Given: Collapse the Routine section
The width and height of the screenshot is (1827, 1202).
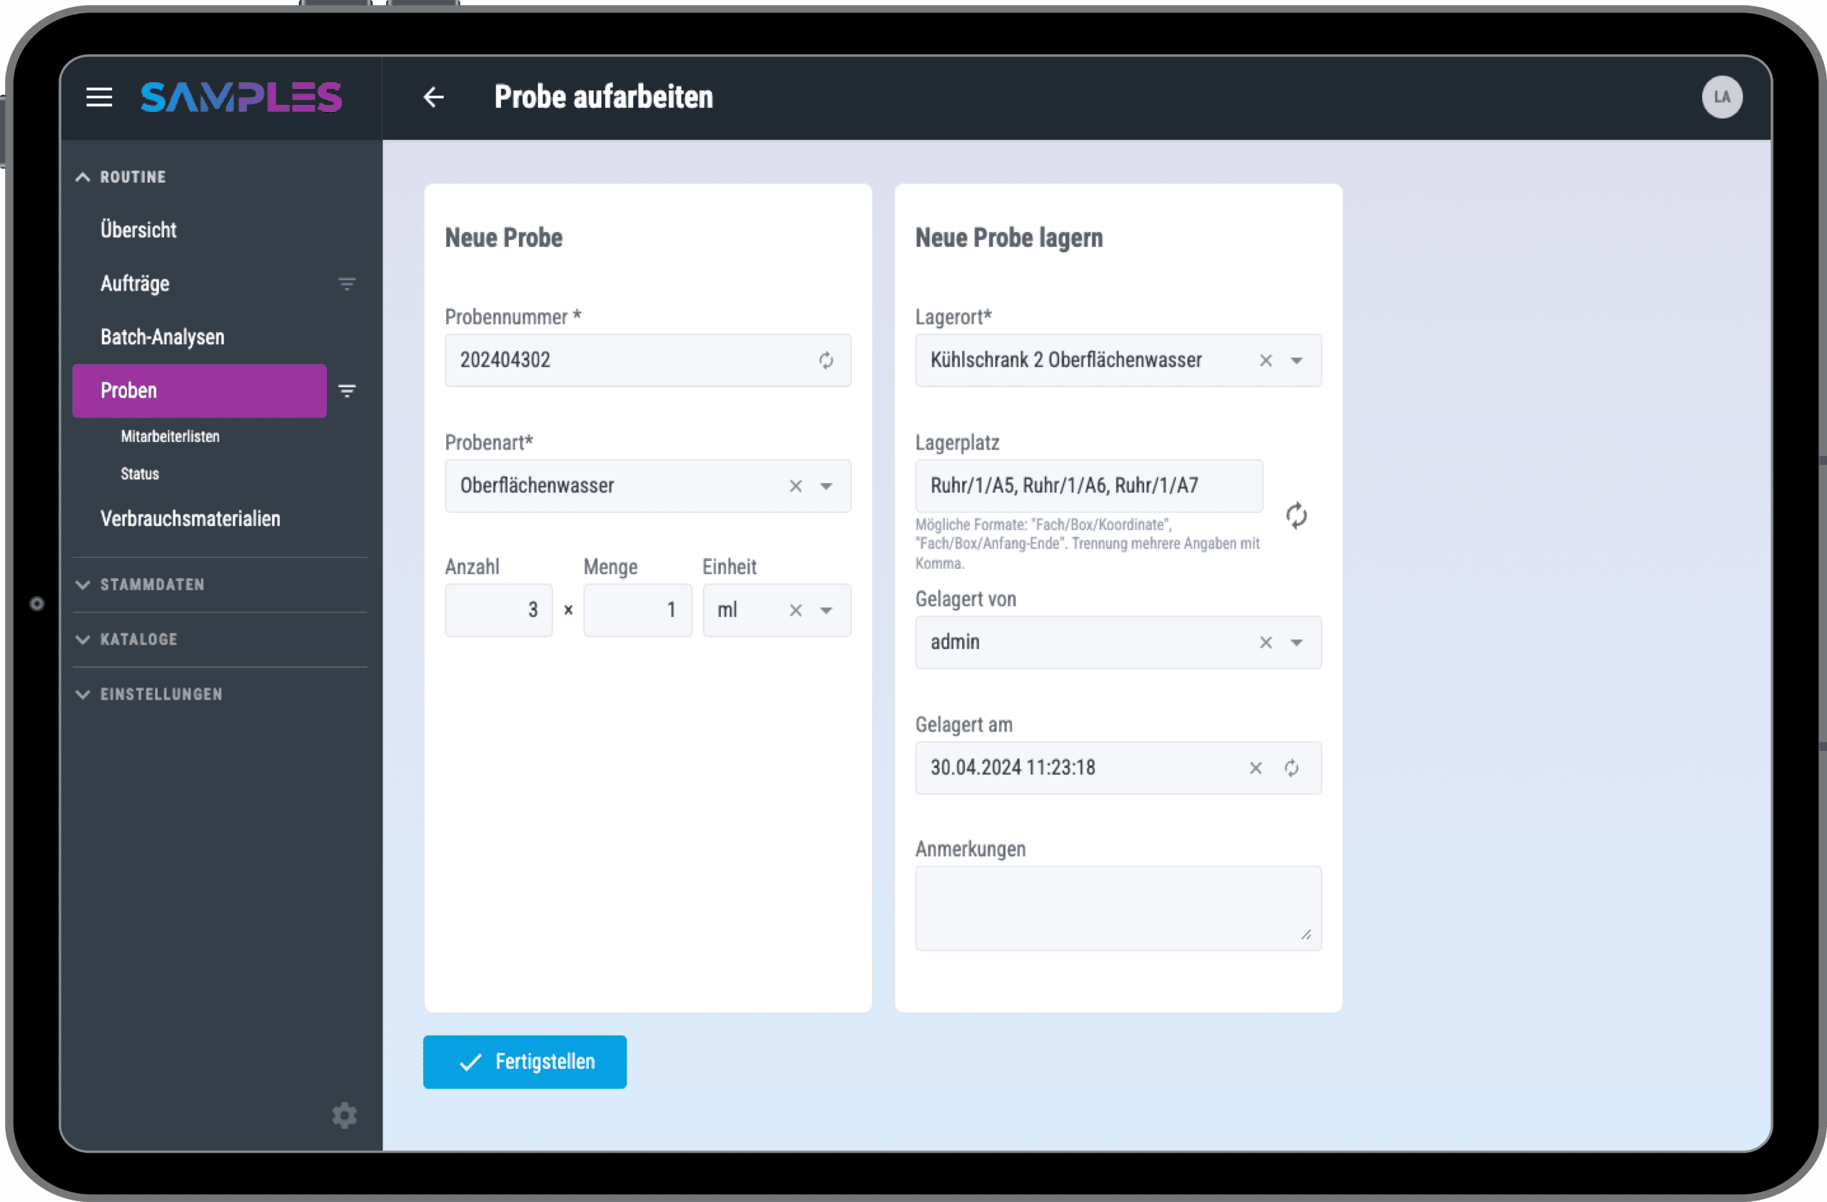Looking at the screenshot, I should click(x=82, y=176).
